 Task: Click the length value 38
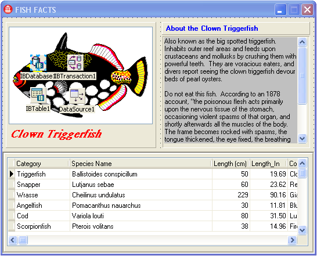click(231, 226)
